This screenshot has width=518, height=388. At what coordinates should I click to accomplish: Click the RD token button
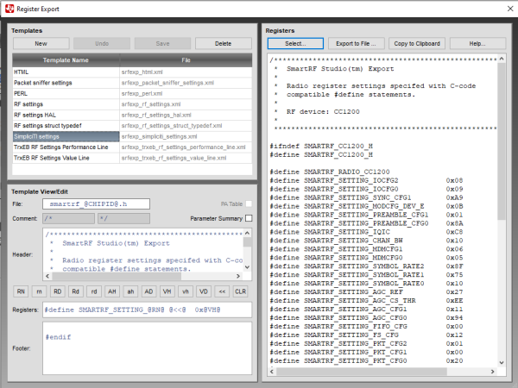(58, 291)
